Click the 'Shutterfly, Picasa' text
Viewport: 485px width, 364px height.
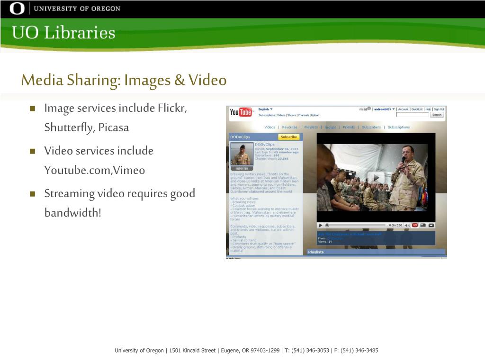click(87, 127)
